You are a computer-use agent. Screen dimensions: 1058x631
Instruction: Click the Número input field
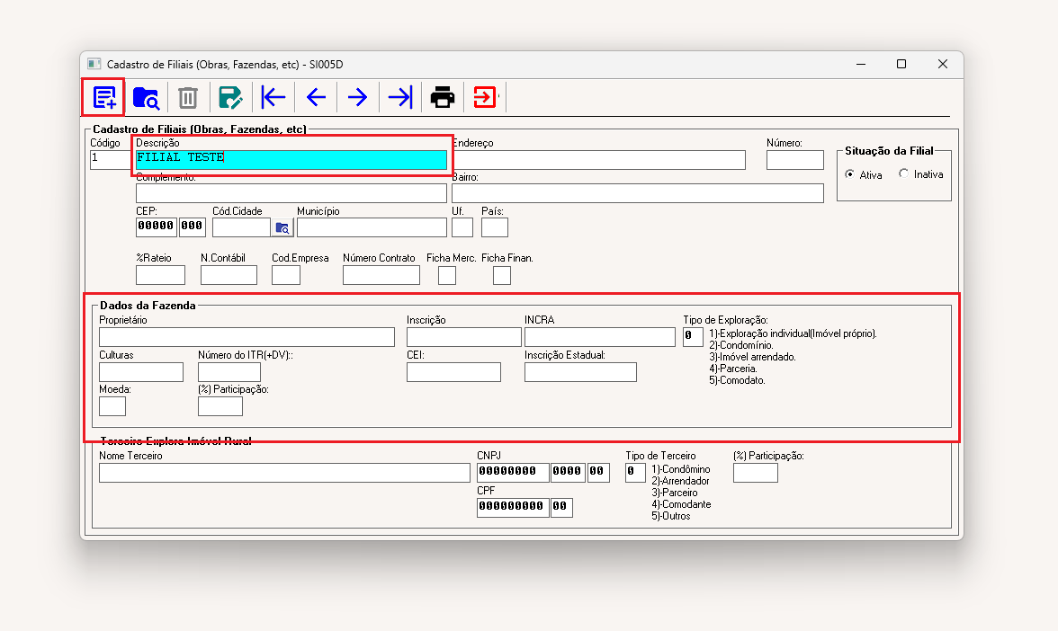pos(795,160)
